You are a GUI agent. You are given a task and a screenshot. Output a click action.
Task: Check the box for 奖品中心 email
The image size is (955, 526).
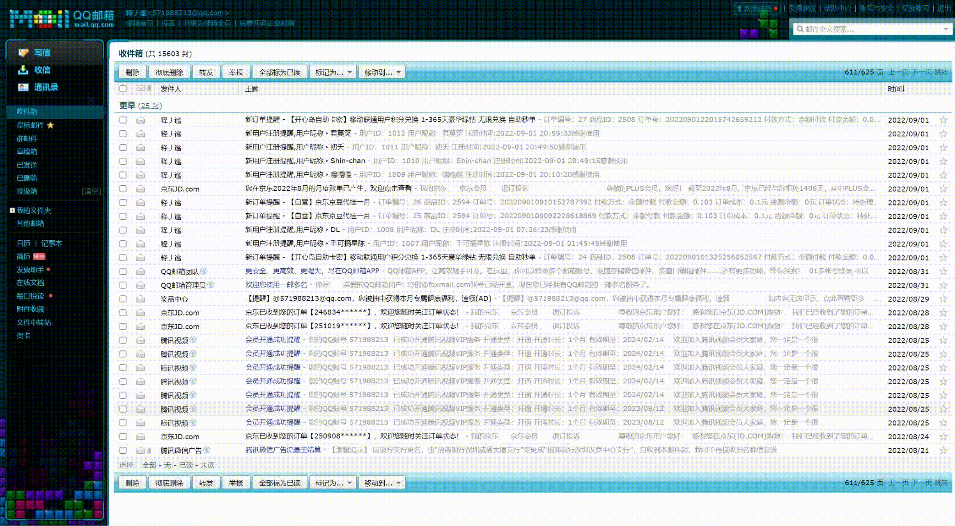pyautogui.click(x=123, y=299)
